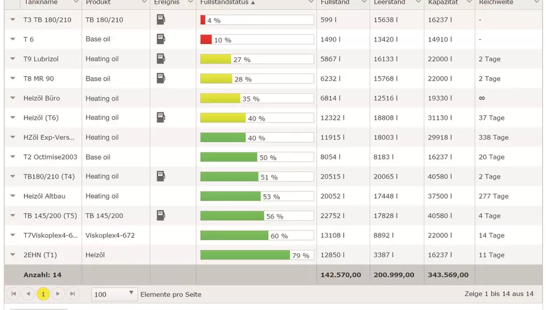
Task: Sort by the Leerstand column header
Action: [389, 2]
